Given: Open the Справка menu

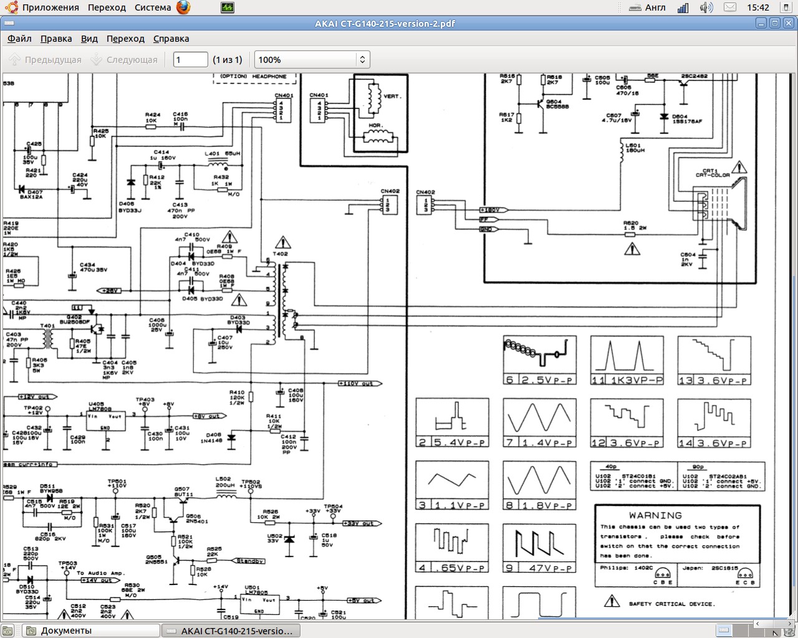Looking at the screenshot, I should (171, 39).
